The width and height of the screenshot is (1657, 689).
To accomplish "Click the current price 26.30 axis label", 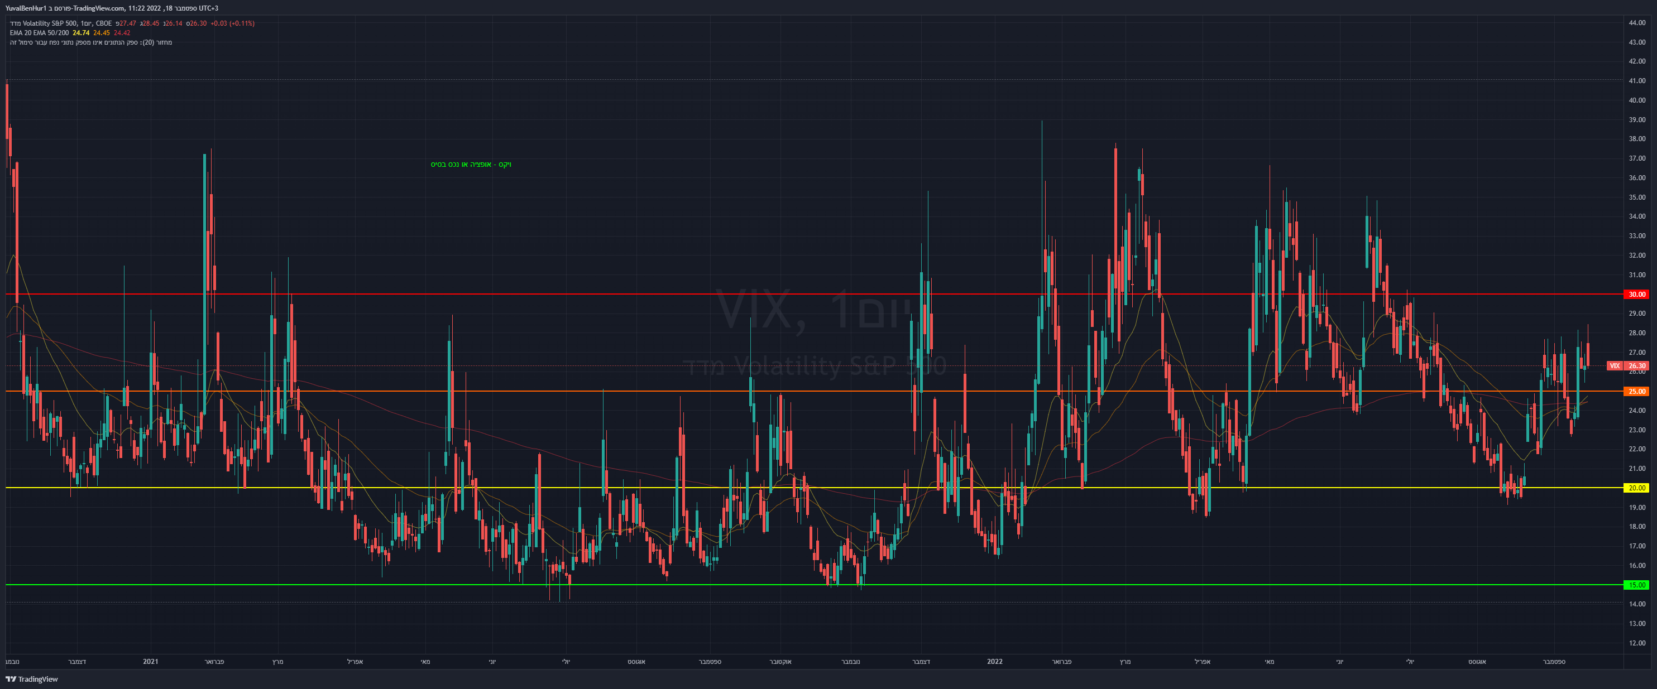I will tap(1637, 366).
